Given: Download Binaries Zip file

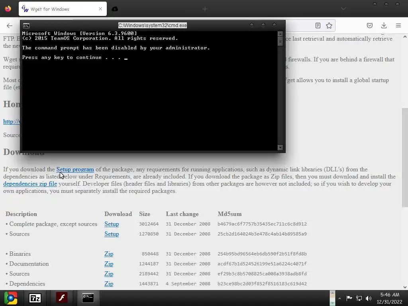Looking at the screenshot, I should tap(109, 254).
